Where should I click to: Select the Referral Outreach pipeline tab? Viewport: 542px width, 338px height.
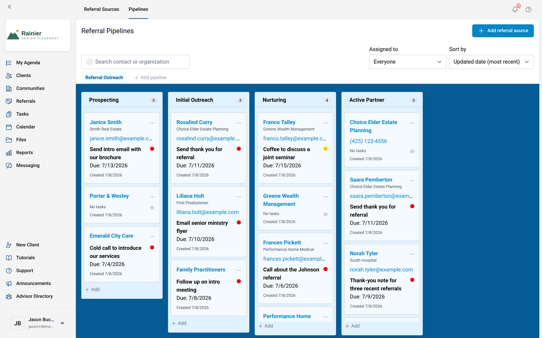tap(104, 77)
